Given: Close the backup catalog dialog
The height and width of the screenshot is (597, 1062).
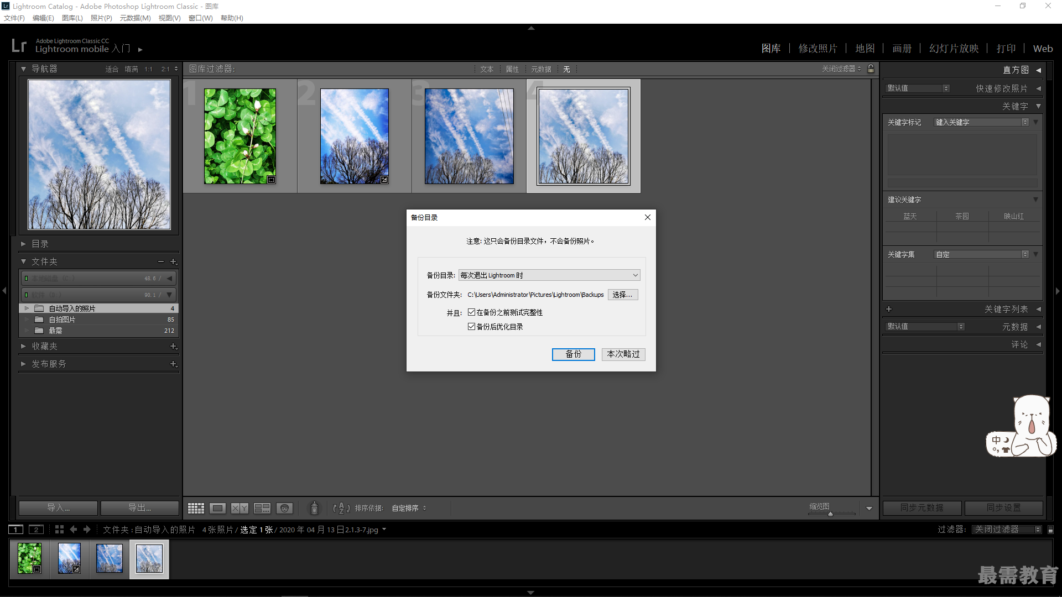Looking at the screenshot, I should click(648, 217).
